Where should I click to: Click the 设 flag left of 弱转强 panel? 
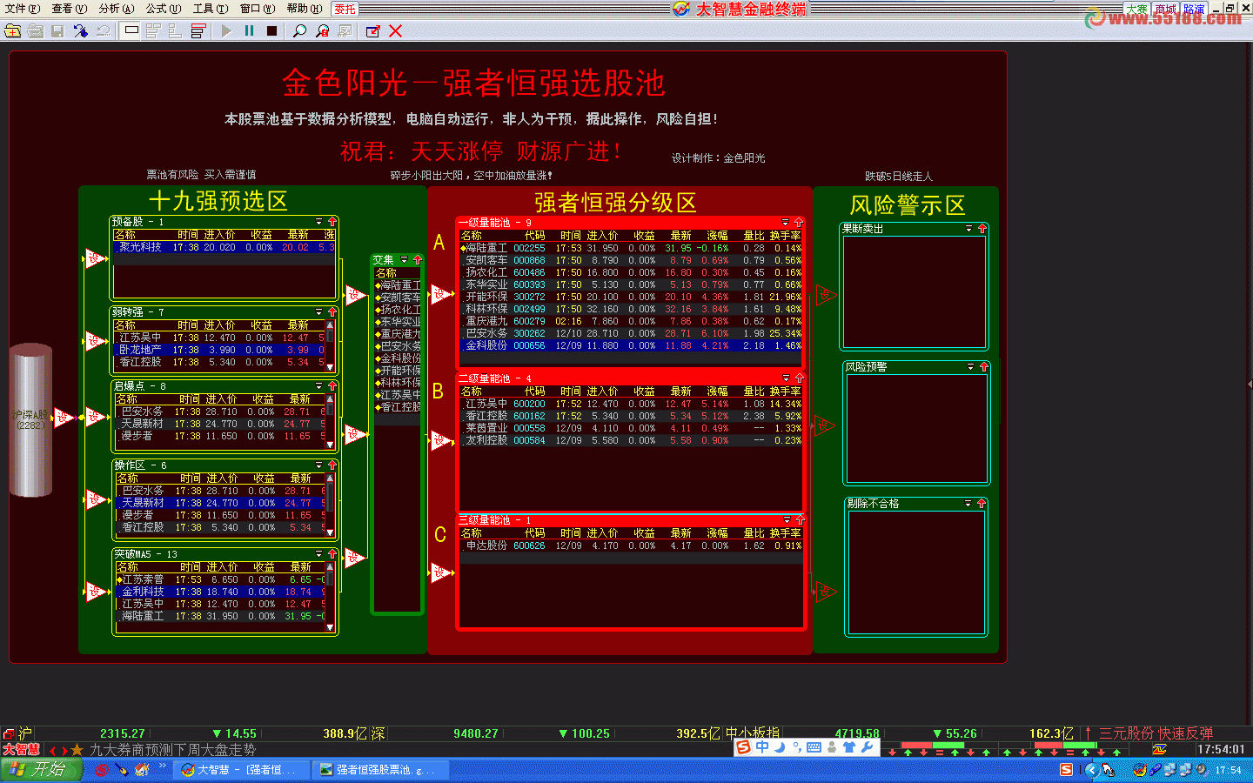pyautogui.click(x=94, y=341)
